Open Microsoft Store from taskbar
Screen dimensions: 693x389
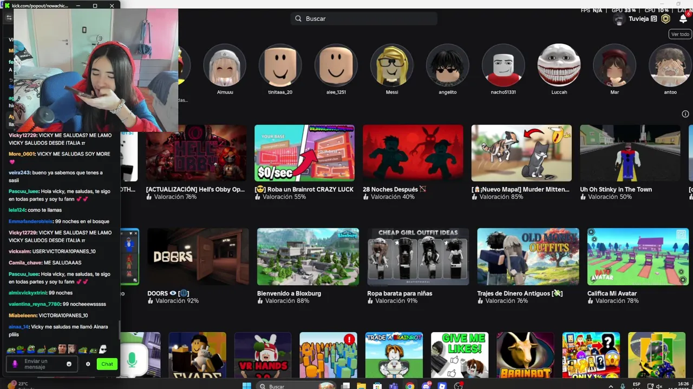377,386
